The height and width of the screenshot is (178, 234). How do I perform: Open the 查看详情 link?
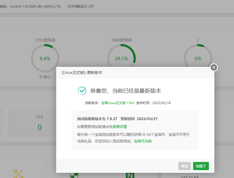(120, 127)
